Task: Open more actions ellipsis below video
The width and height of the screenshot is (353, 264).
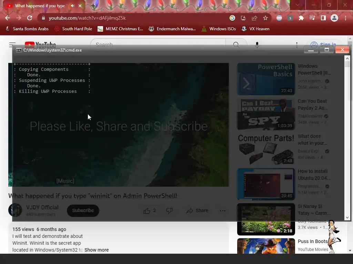Action: pyautogui.click(x=223, y=211)
